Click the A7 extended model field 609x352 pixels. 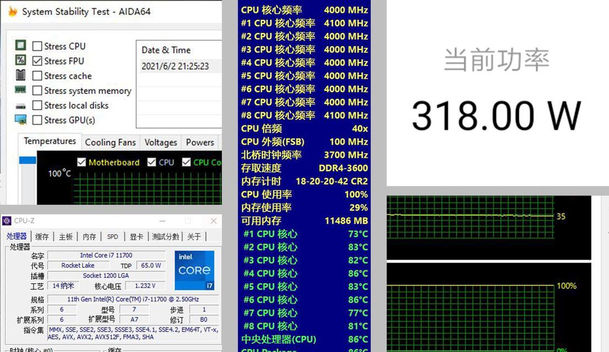tap(134, 320)
